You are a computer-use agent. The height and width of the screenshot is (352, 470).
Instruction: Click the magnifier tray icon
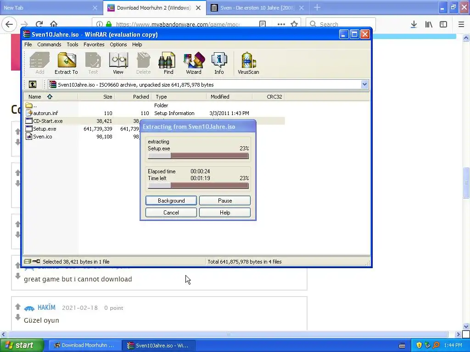(436, 345)
